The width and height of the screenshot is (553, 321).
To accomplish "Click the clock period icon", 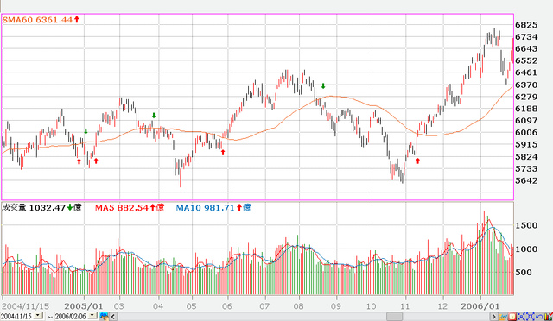I will click(512, 317).
